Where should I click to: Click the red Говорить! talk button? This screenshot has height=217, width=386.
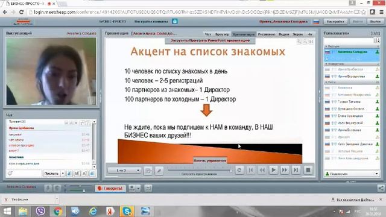(110, 189)
